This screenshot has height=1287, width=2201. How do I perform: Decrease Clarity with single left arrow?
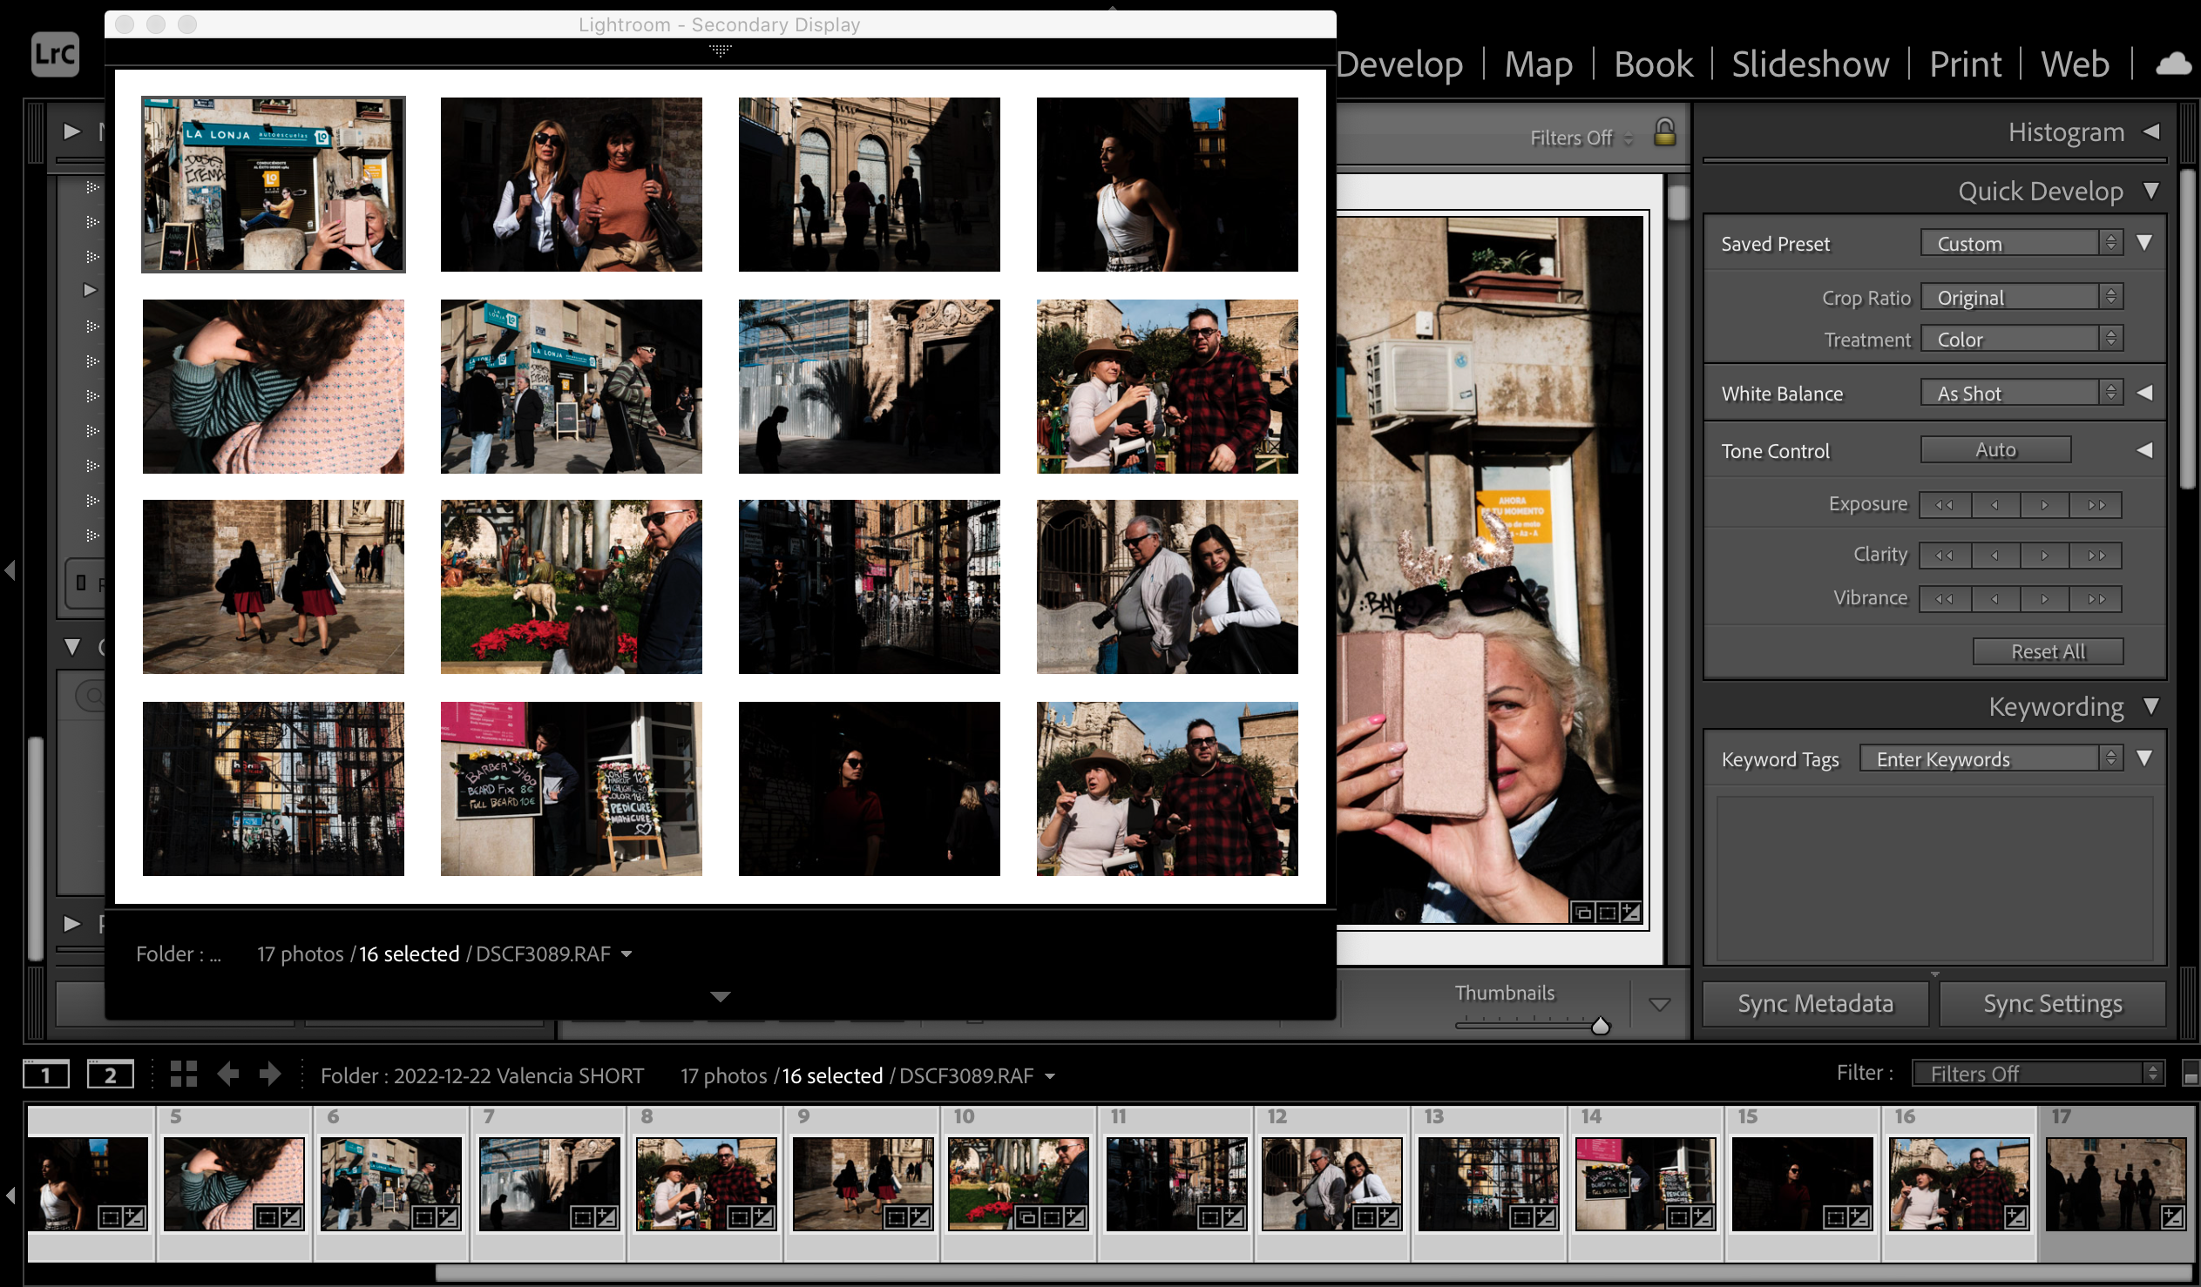1994,556
